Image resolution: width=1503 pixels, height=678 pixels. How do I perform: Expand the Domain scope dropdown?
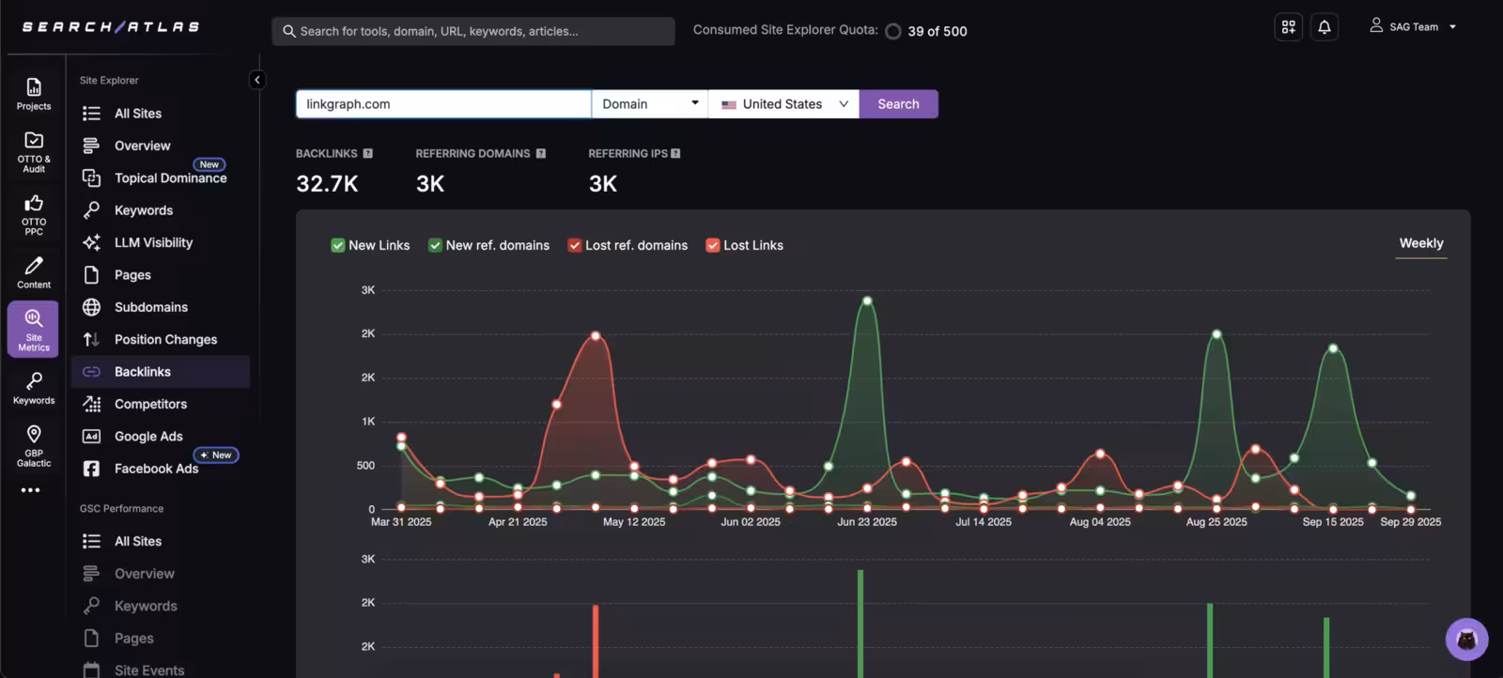(650, 104)
